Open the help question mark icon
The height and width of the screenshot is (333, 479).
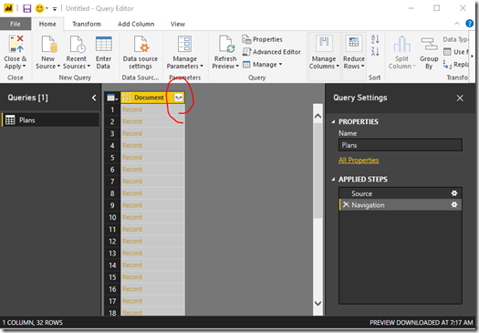tap(470, 24)
